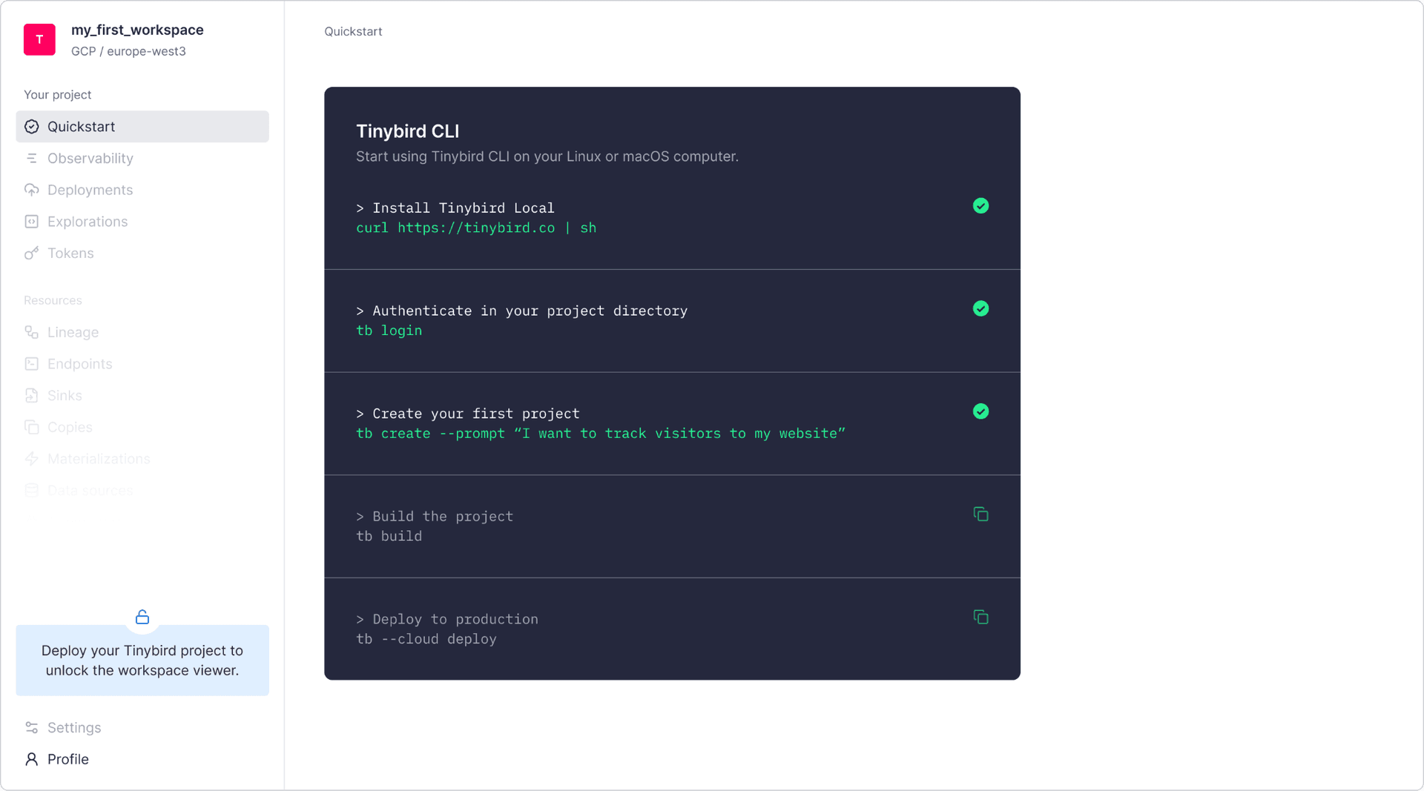The width and height of the screenshot is (1424, 791).
Task: Click the Materializations lightning icon
Action: [31, 459]
